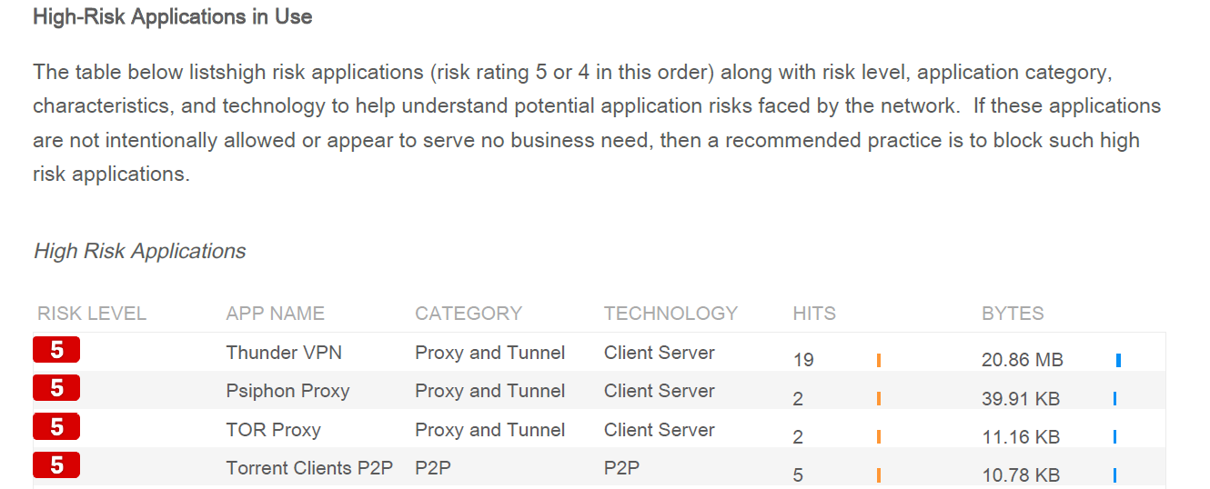This screenshot has height=489, width=1210.
Task: Click the High-Risk Applications in Use heading
Action: tap(172, 17)
